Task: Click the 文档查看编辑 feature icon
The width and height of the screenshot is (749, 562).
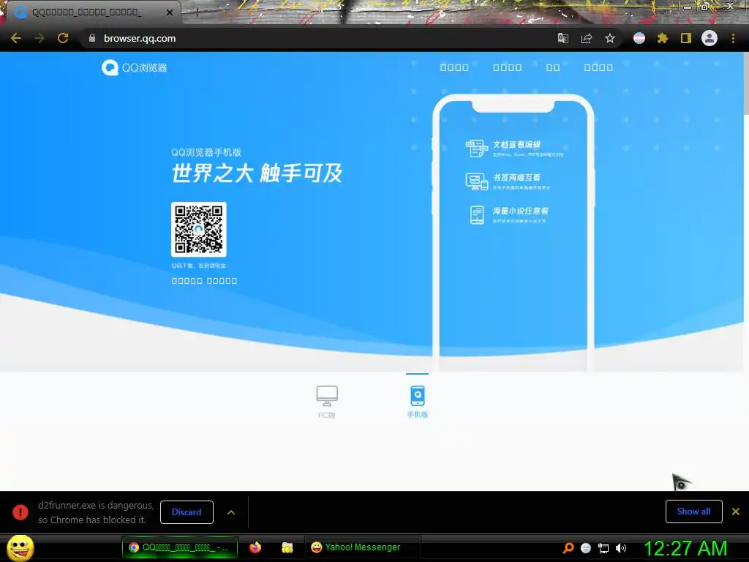Action: (x=476, y=148)
